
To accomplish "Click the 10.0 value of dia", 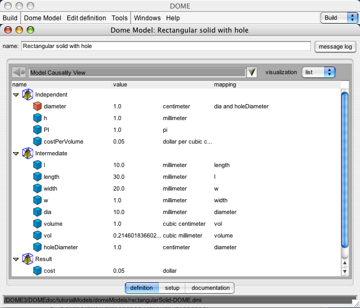I will 119,212.
